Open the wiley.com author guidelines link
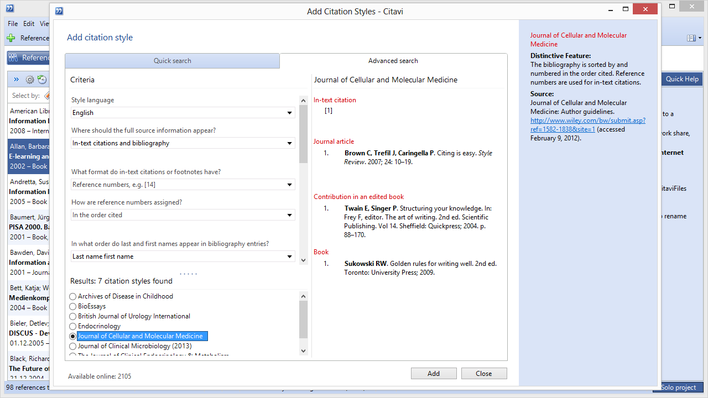Screen dimensions: 708x398 click(588, 125)
